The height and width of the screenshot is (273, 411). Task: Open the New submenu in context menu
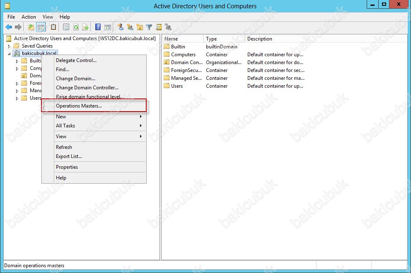pyautogui.click(x=94, y=117)
